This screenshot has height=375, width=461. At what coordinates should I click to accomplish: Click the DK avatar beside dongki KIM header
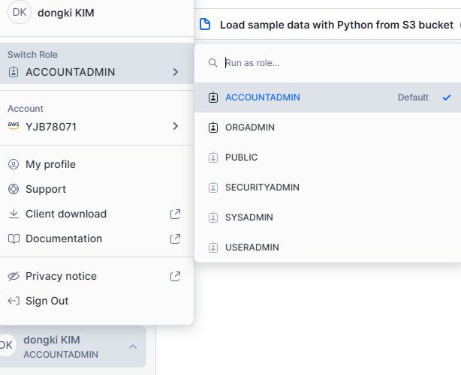click(19, 12)
